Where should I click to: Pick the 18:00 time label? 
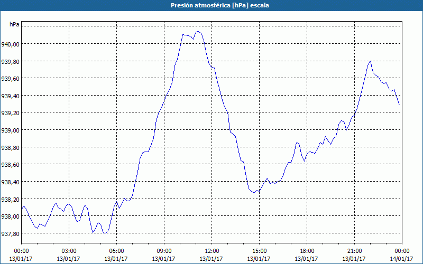click(307, 251)
